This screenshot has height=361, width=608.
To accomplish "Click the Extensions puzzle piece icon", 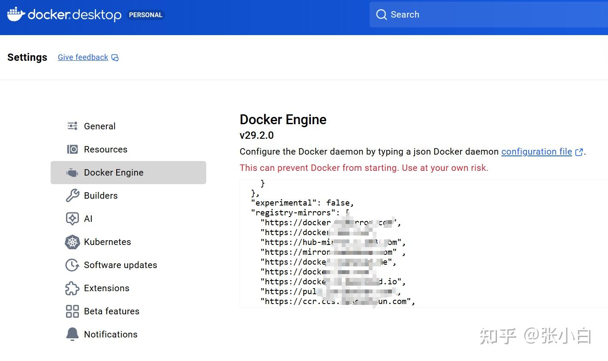I will pos(72,288).
